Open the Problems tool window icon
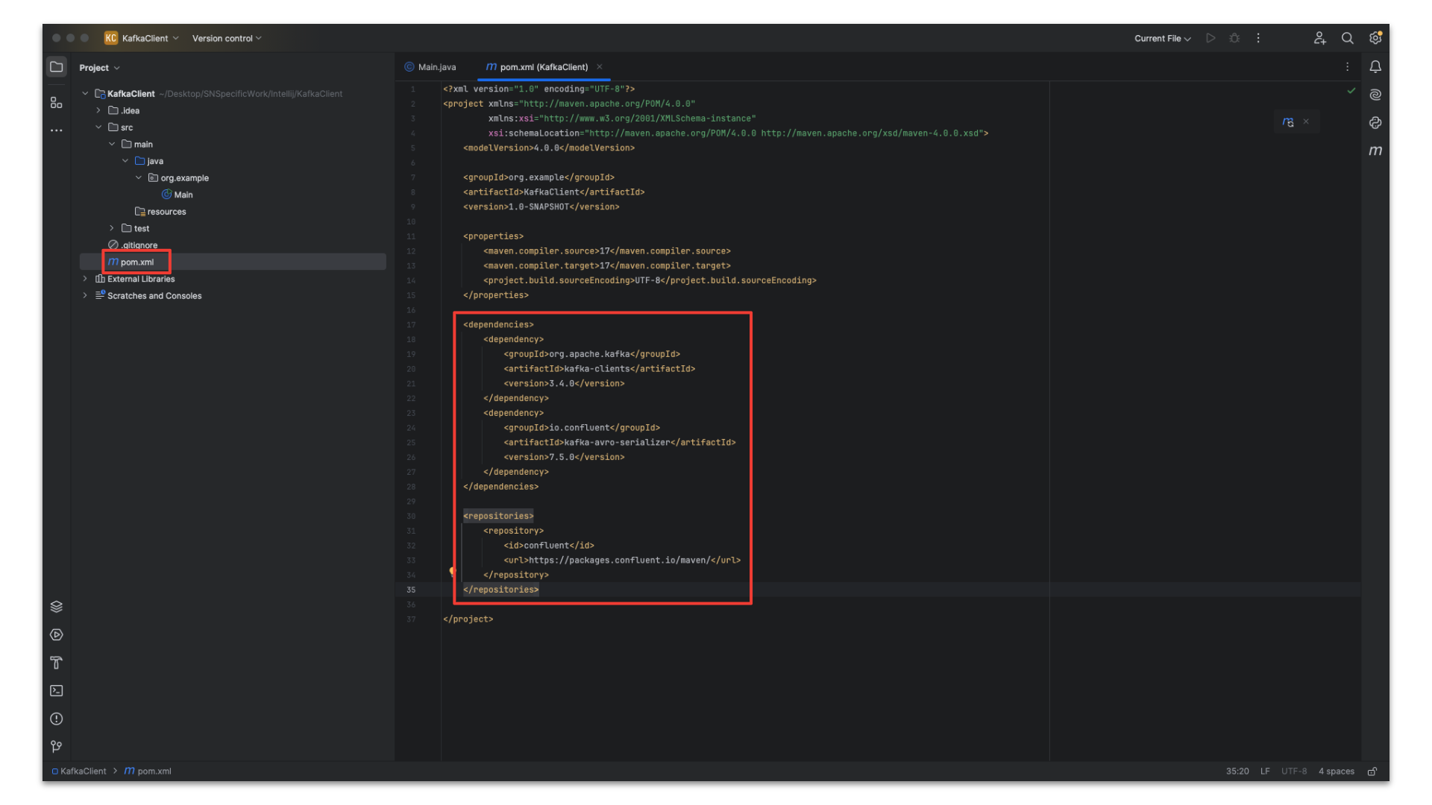 click(56, 719)
